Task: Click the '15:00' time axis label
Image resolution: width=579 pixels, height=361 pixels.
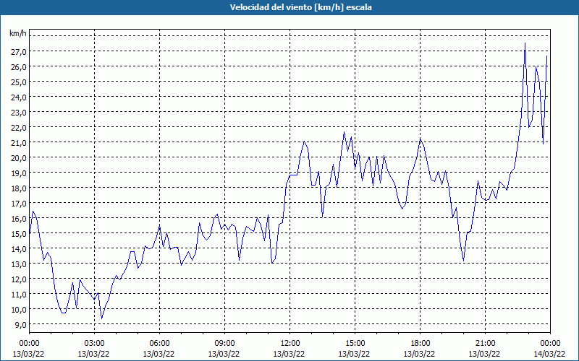Action: coord(355,344)
